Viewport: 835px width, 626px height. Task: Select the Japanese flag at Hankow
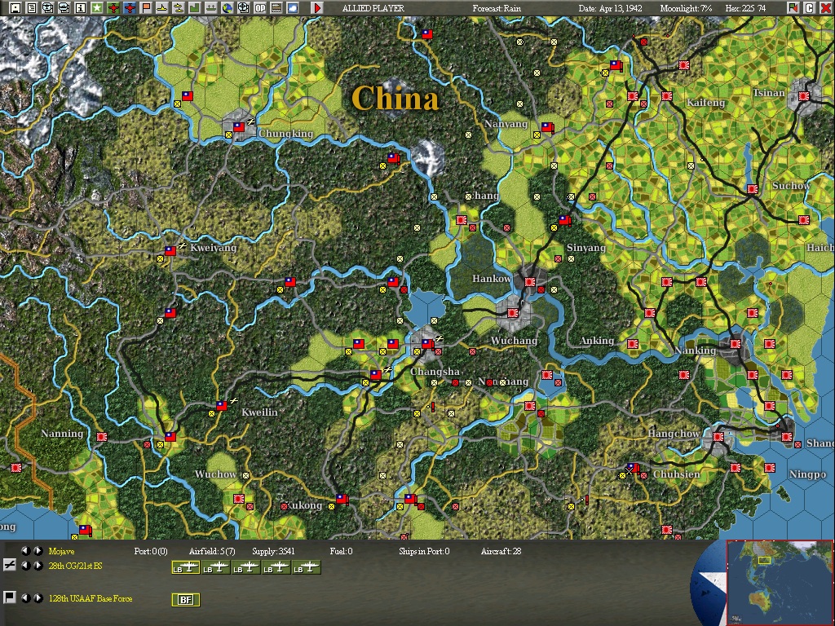coord(530,281)
